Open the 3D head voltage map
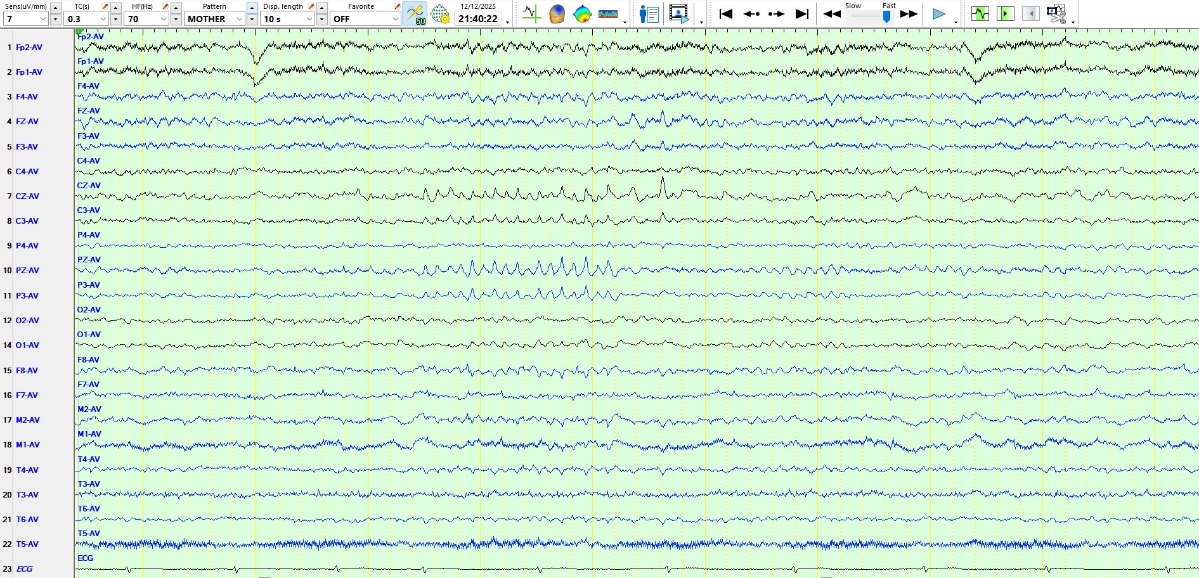 [x=557, y=14]
